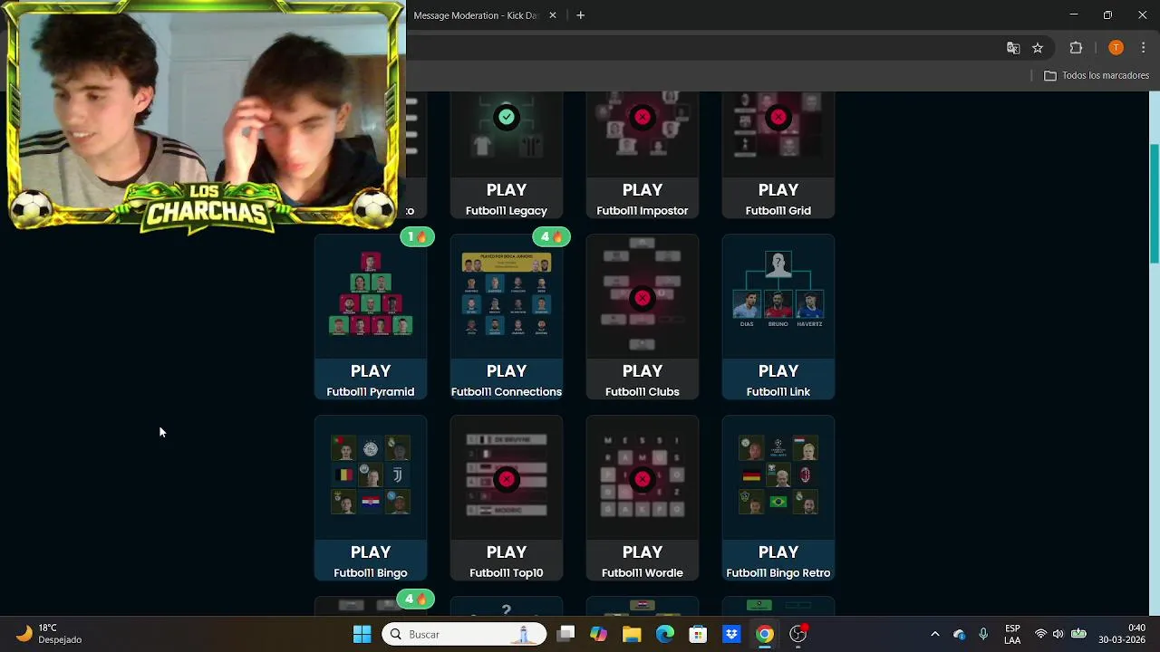Click the 4-streak flame badge on Connections
Screen dimensions: 1160x652
(x=551, y=236)
